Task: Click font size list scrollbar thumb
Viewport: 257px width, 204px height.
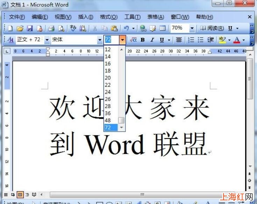Action: point(121,120)
